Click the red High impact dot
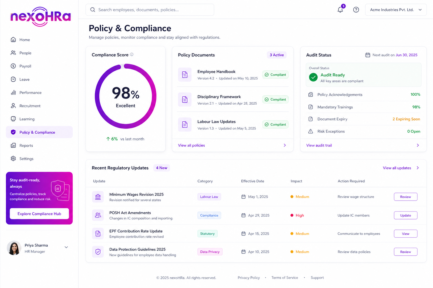 292,215
